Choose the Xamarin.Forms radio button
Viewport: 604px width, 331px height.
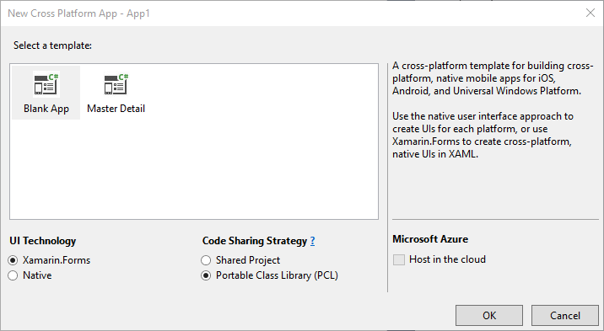[x=13, y=260]
